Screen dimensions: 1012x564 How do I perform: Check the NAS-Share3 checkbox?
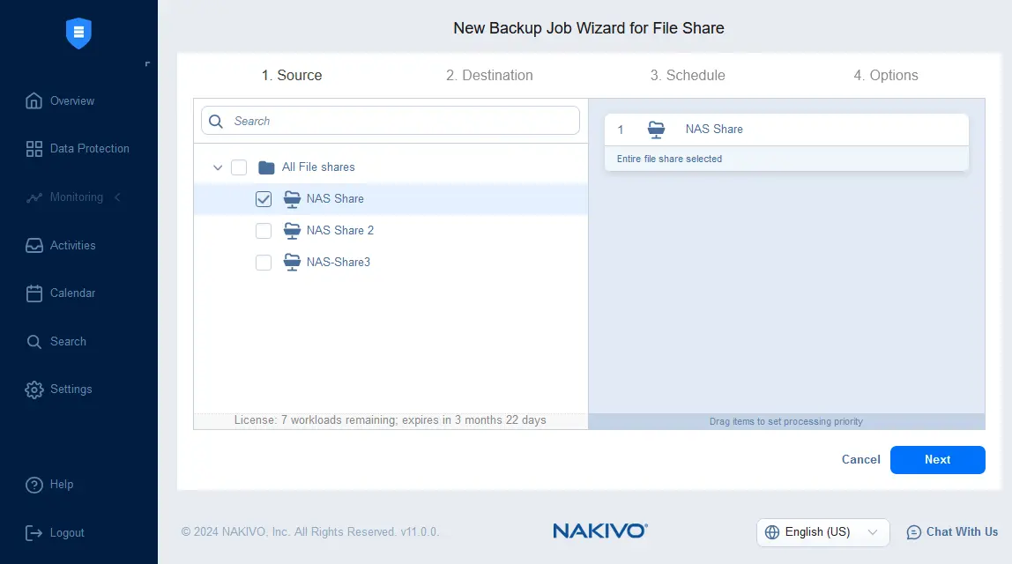[264, 262]
